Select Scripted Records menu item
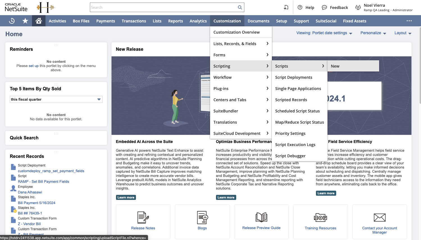Viewport: 421px width, 240px height. point(299,100)
